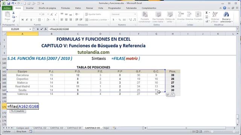Select the Codigos asci sheet tab
Viewport: 241px width, 135px height.
(x=23, y=128)
